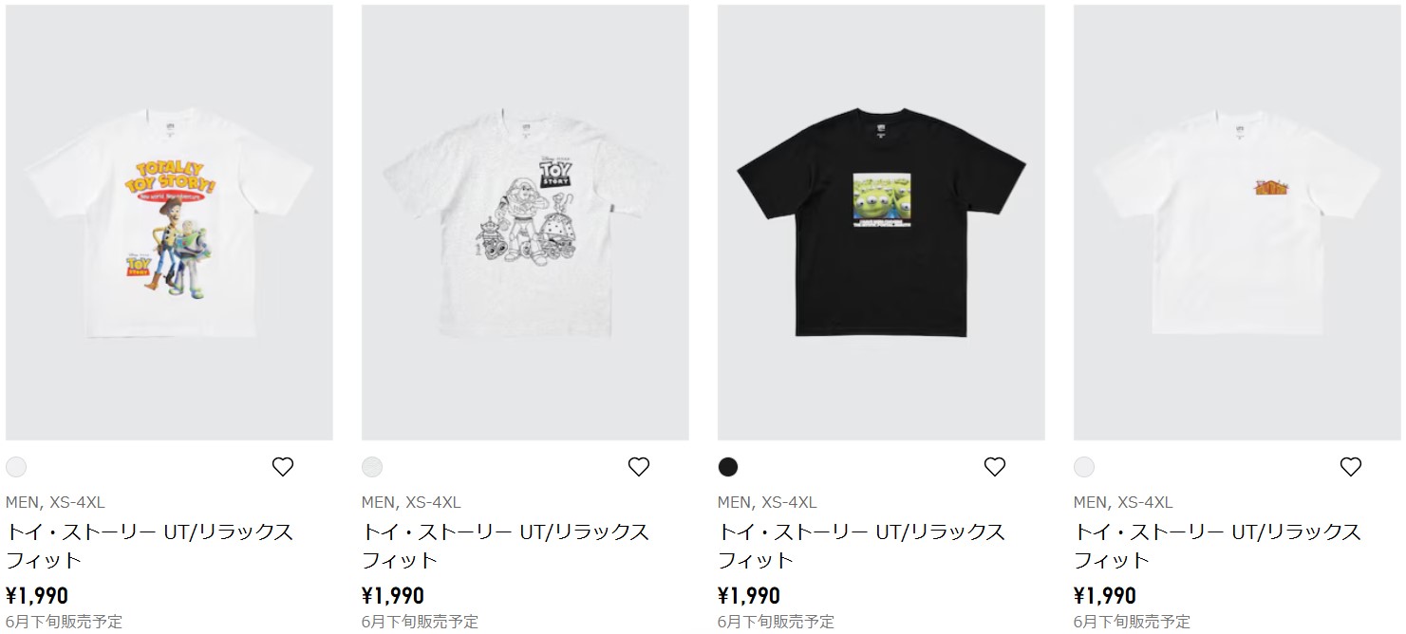Click fourth product's トイ・ストーリー UT title
1406x634 pixels.
click(1218, 546)
